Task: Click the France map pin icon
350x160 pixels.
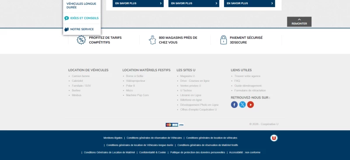Action: click(x=152, y=40)
